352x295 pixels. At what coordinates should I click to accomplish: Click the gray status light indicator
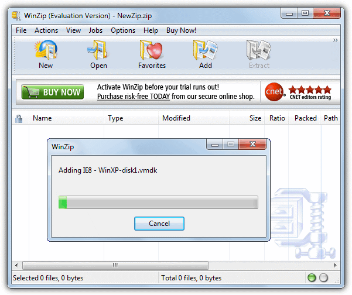(323, 278)
